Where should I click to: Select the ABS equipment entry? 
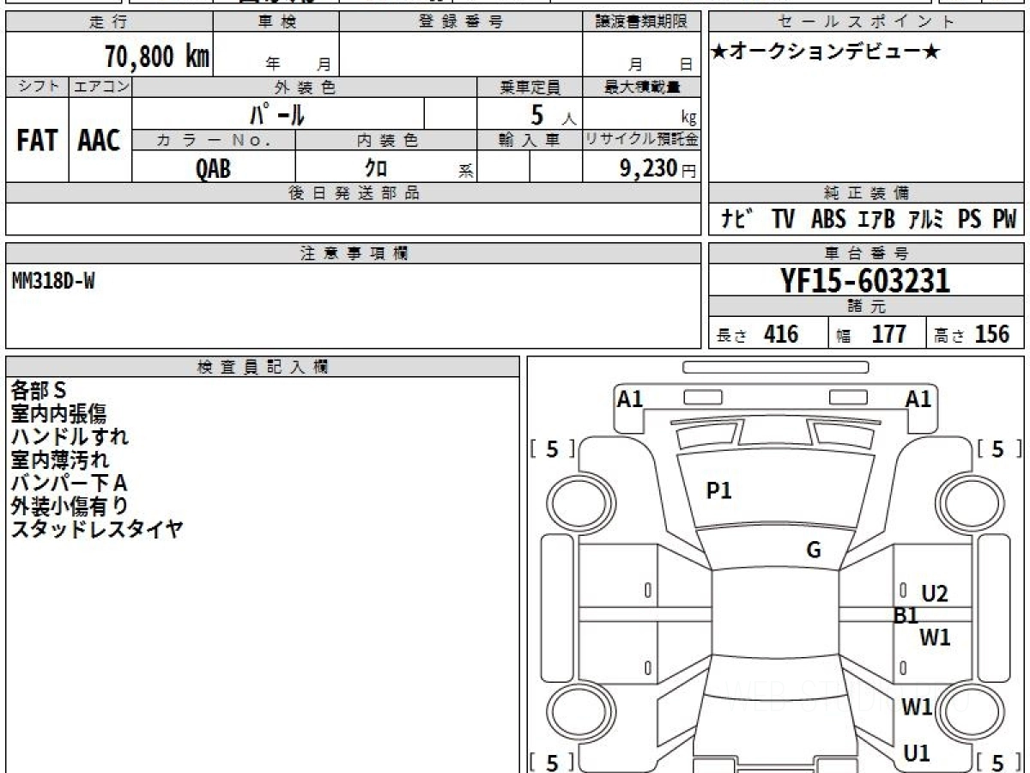[828, 219]
